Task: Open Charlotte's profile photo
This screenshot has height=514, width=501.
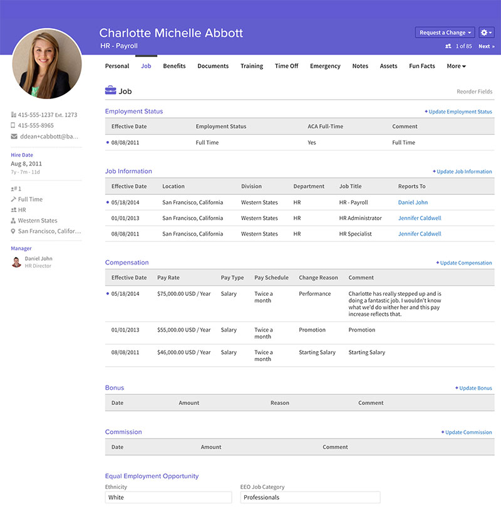Action: point(47,63)
